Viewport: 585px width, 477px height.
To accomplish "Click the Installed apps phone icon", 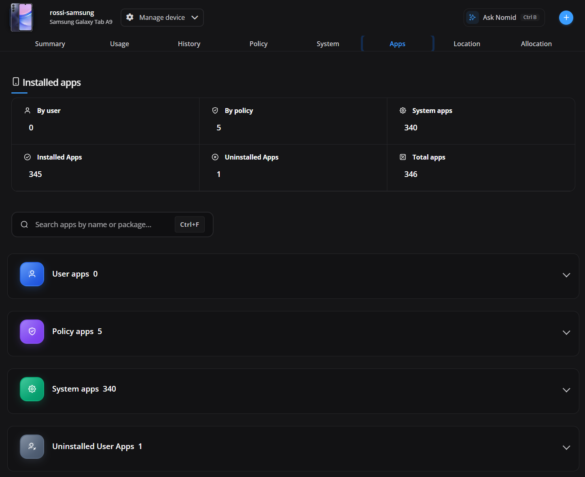I will (16, 82).
